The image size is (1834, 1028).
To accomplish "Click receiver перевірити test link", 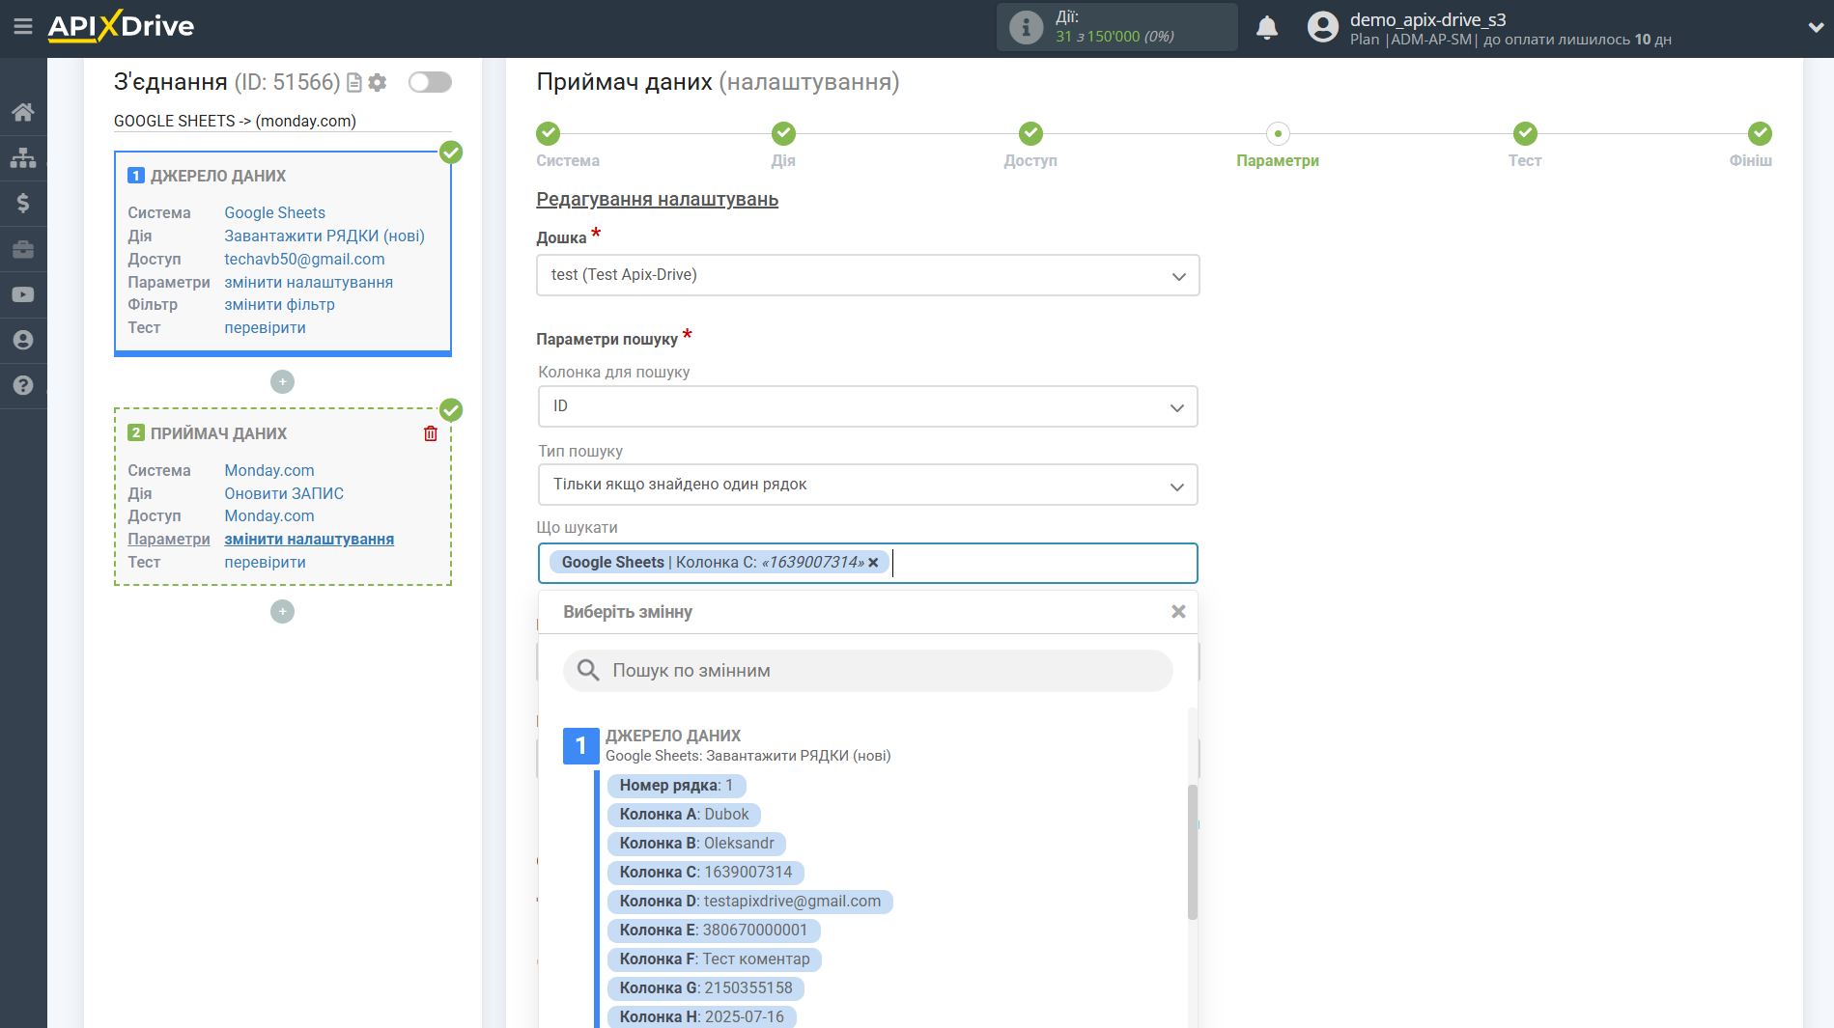I will [x=265, y=562].
